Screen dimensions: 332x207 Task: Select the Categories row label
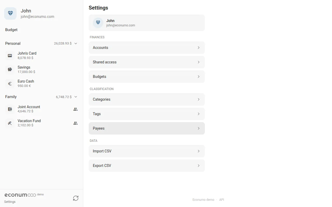click(102, 99)
